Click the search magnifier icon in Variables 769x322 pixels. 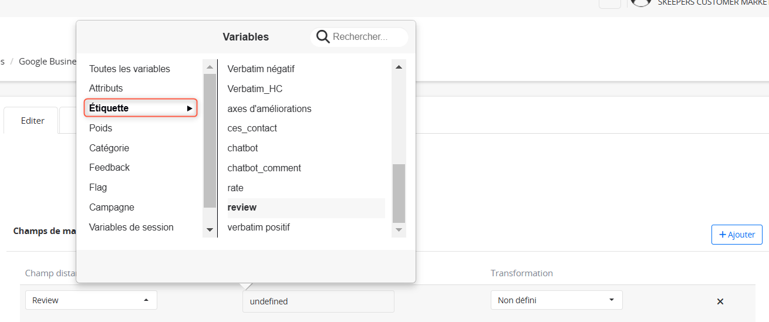point(323,37)
